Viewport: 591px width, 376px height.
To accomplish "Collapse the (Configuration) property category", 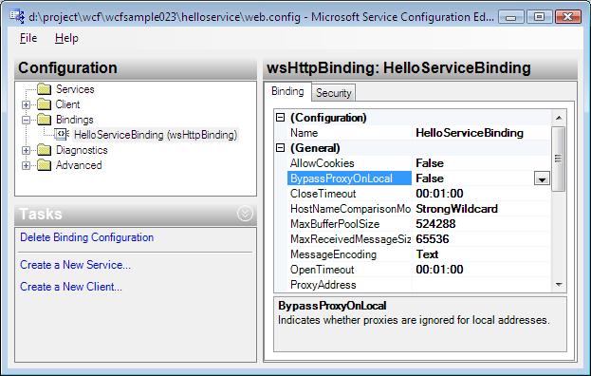I will point(281,118).
